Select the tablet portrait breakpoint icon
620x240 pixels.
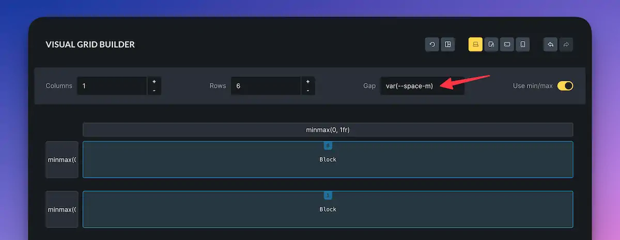tap(491, 44)
